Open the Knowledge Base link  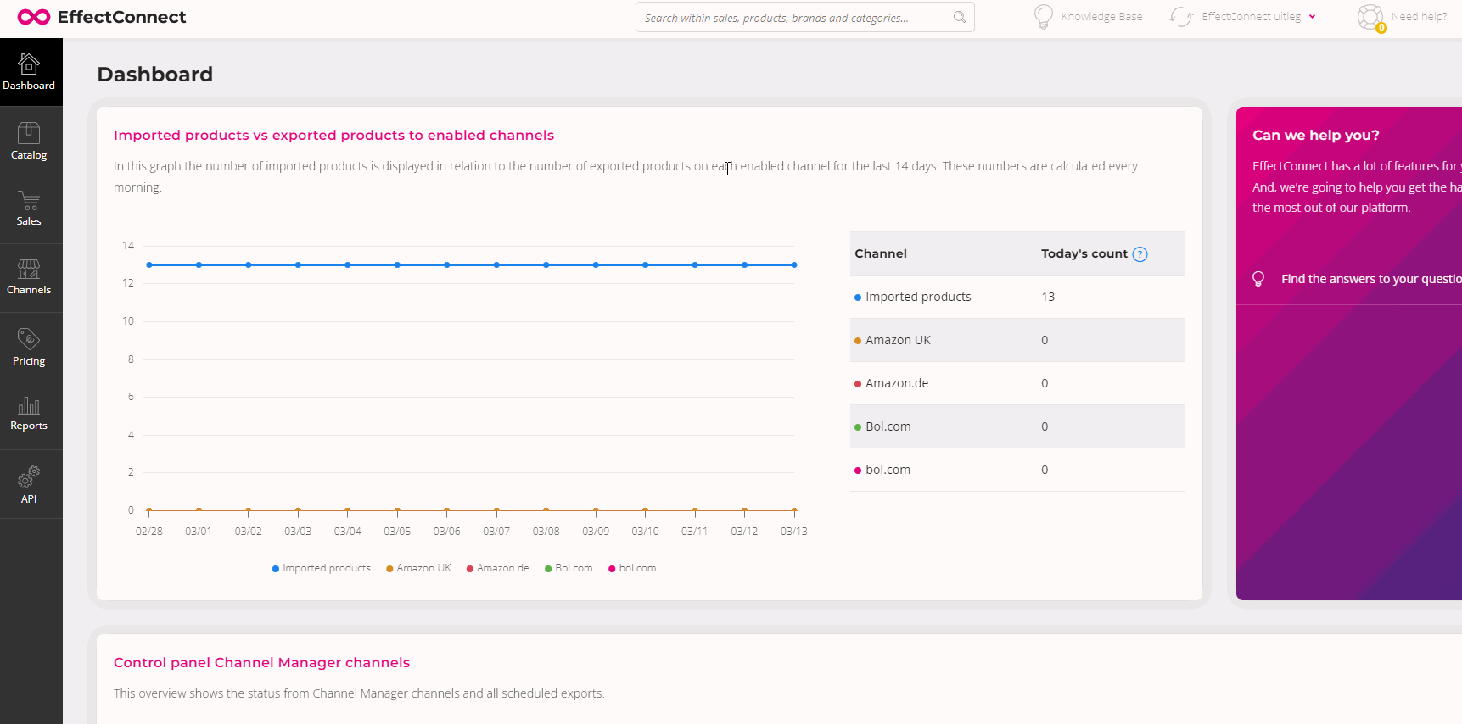pyautogui.click(x=1101, y=17)
